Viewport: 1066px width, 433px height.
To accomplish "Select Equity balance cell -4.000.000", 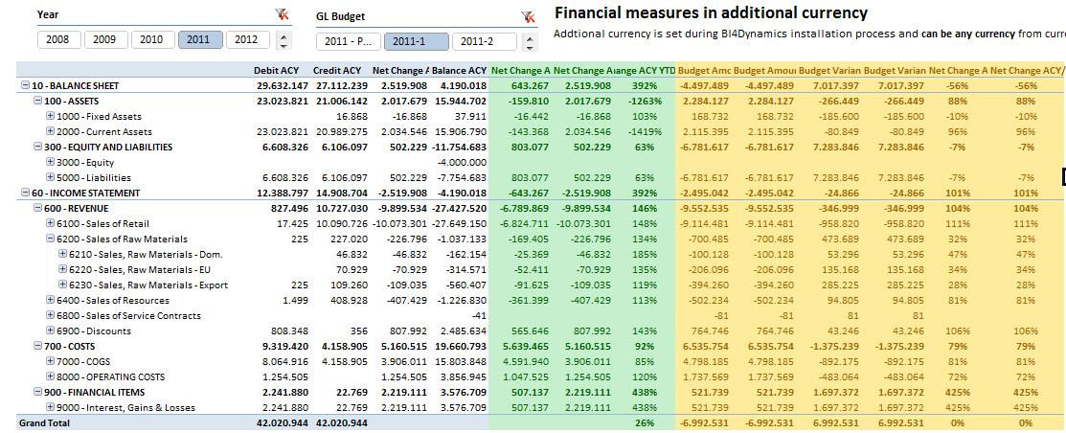I will 462,162.
